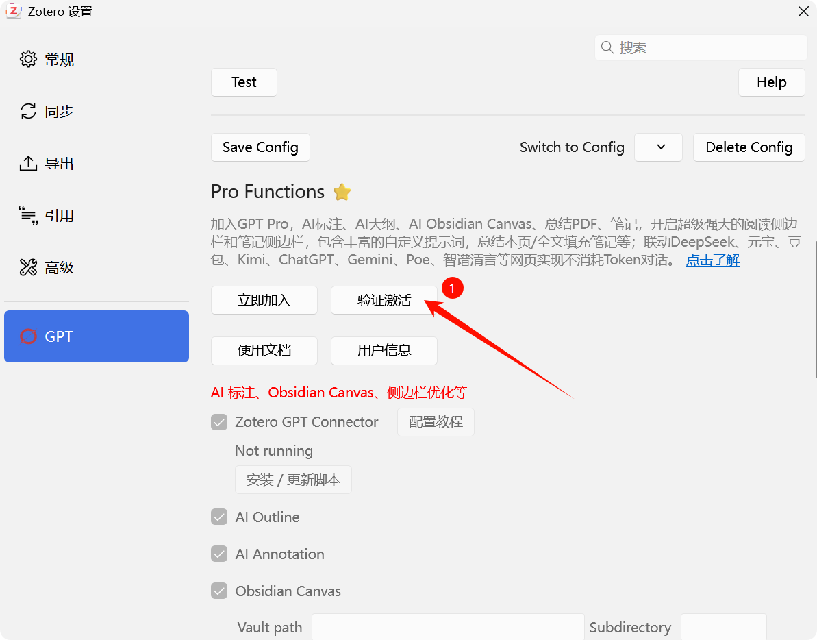Open Help for the GPT plugin

pyautogui.click(x=772, y=82)
